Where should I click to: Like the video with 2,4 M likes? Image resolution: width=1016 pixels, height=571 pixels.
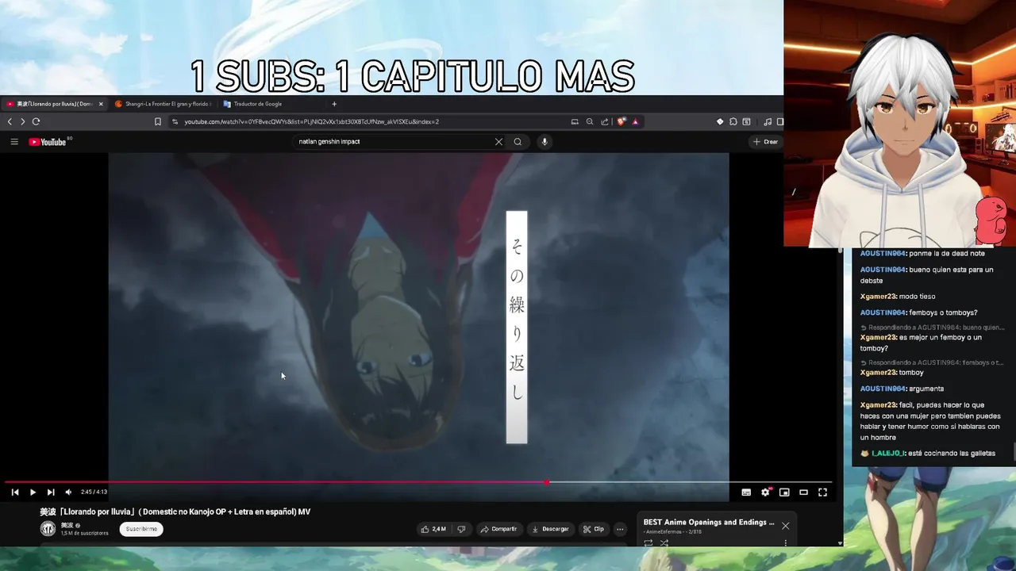433,529
